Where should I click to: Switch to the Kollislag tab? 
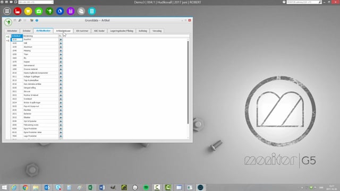point(143,31)
